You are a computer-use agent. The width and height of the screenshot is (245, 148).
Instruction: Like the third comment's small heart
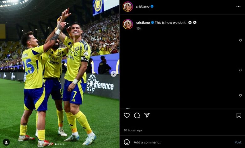pyautogui.click(x=241, y=95)
